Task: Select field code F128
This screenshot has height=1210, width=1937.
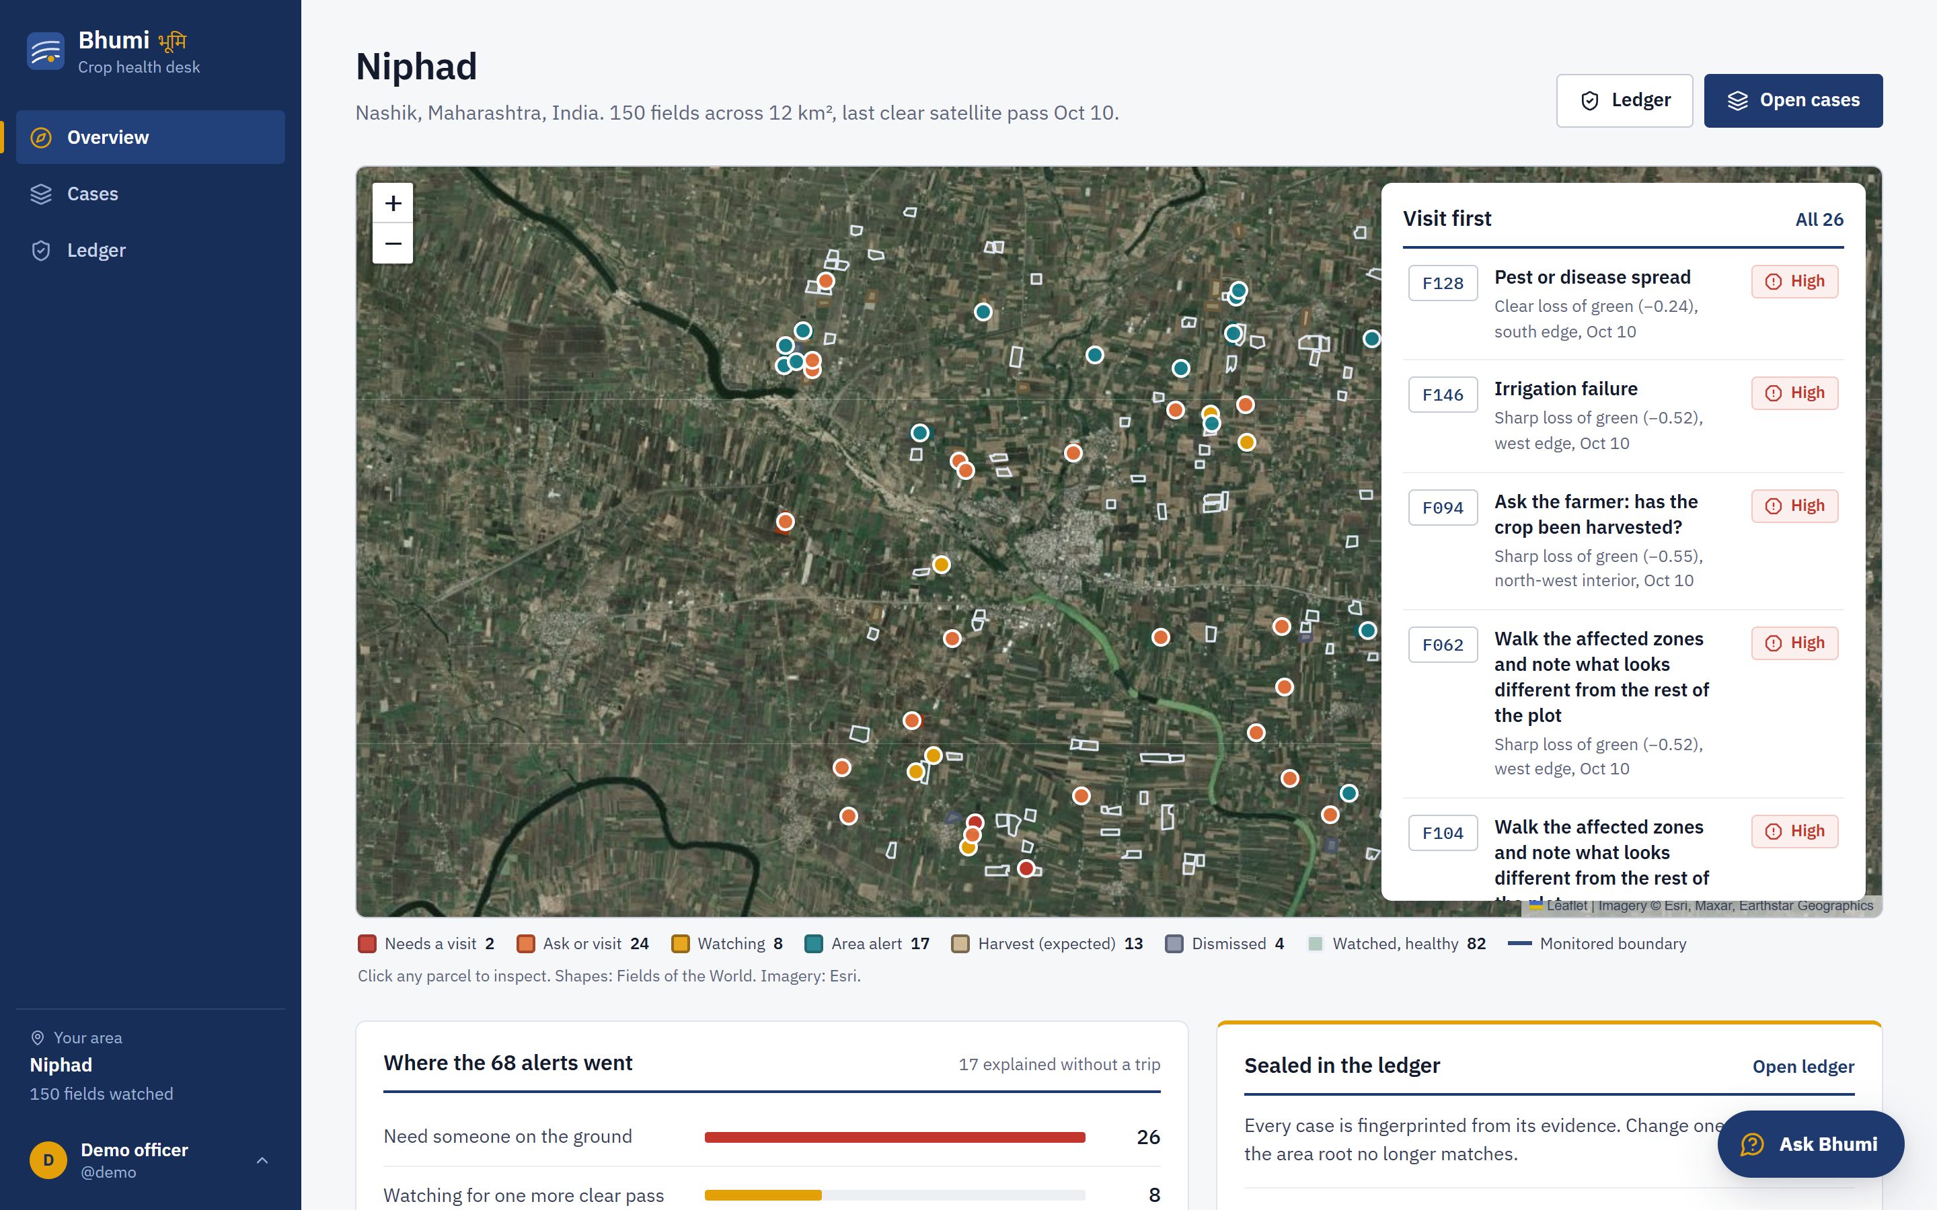Action: 1443,283
